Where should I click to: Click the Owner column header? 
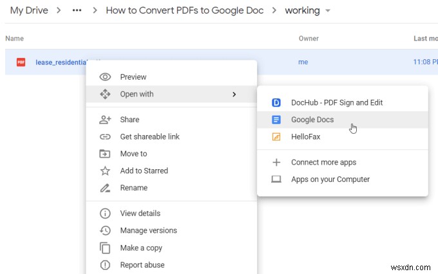(x=309, y=39)
